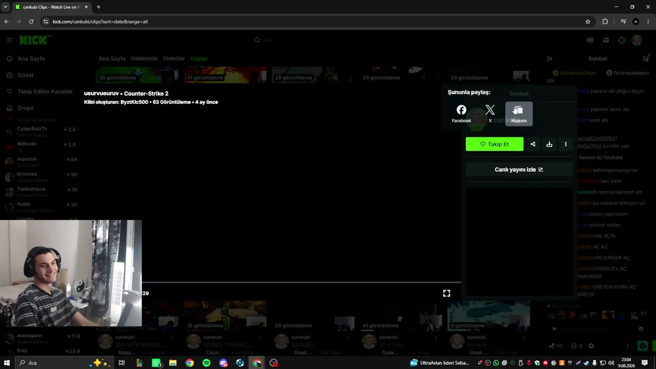The image size is (656, 369).
Task: Click the Windows taskbar search box
Action: pos(64,363)
